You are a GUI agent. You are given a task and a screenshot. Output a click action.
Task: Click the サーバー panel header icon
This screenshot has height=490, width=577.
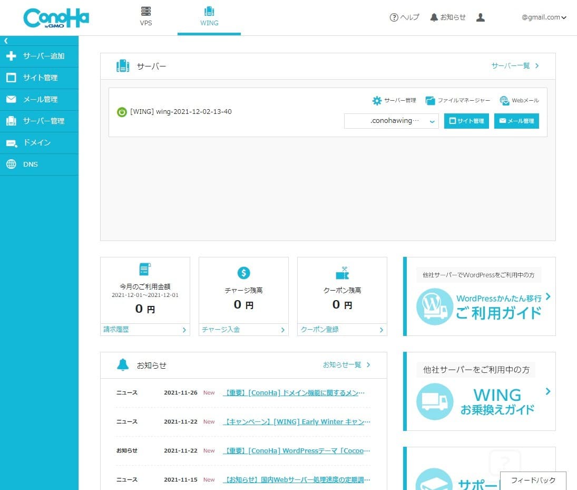(x=123, y=66)
